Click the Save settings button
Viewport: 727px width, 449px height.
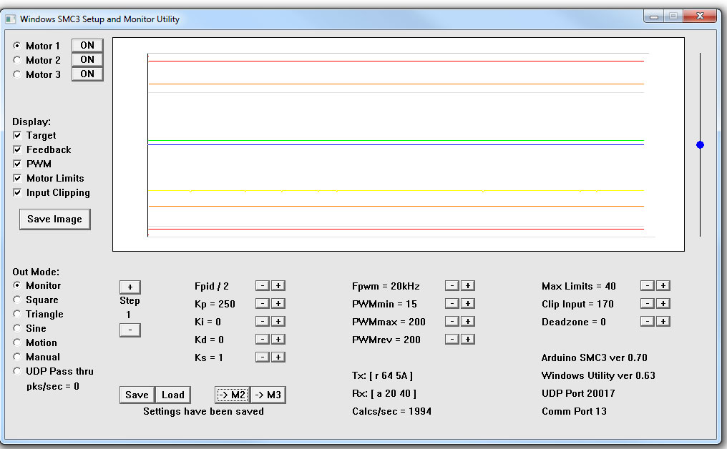click(x=137, y=395)
